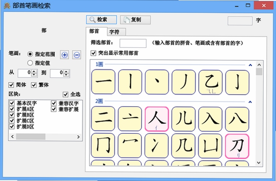
Task: Click the 筛选部首 filter input field
Action: (133, 43)
